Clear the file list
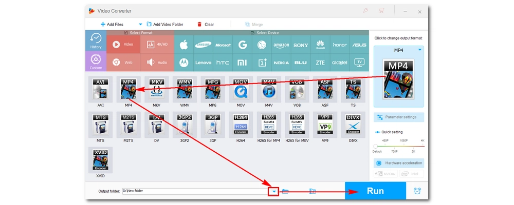 click(x=206, y=24)
